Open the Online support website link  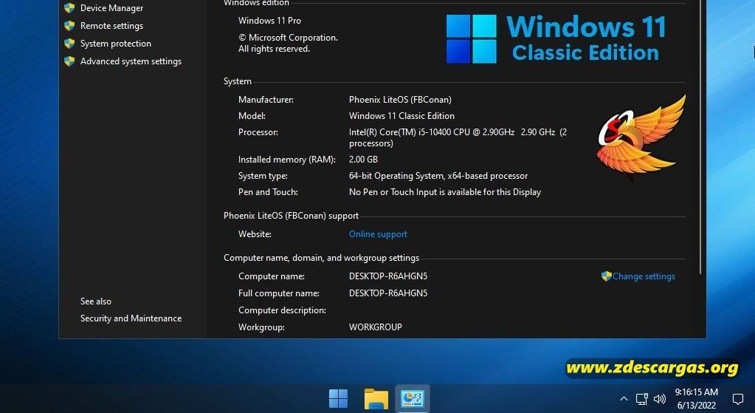click(x=378, y=234)
